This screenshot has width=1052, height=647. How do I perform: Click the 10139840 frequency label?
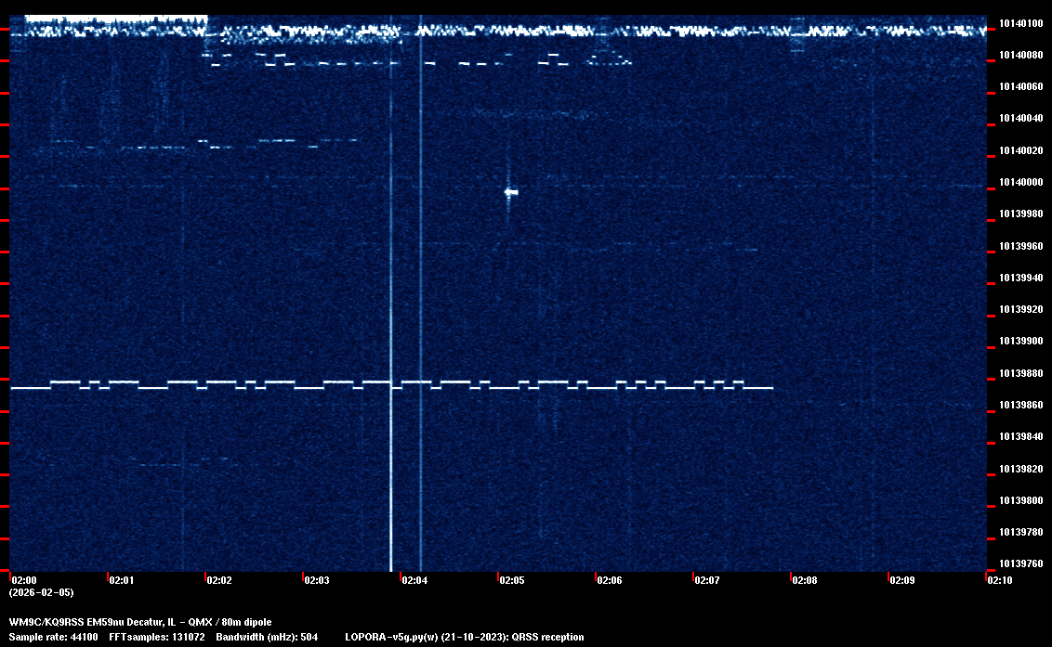tap(1021, 436)
